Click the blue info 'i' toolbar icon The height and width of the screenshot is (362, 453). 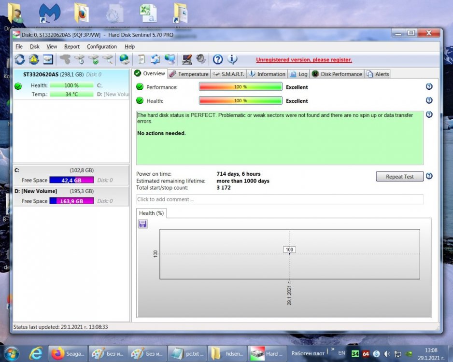pyautogui.click(x=232, y=59)
